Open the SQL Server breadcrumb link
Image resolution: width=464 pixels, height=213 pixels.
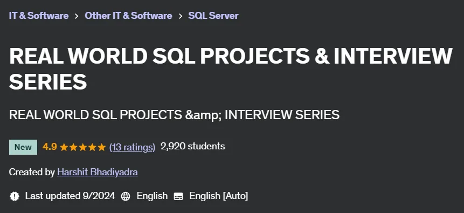point(213,16)
